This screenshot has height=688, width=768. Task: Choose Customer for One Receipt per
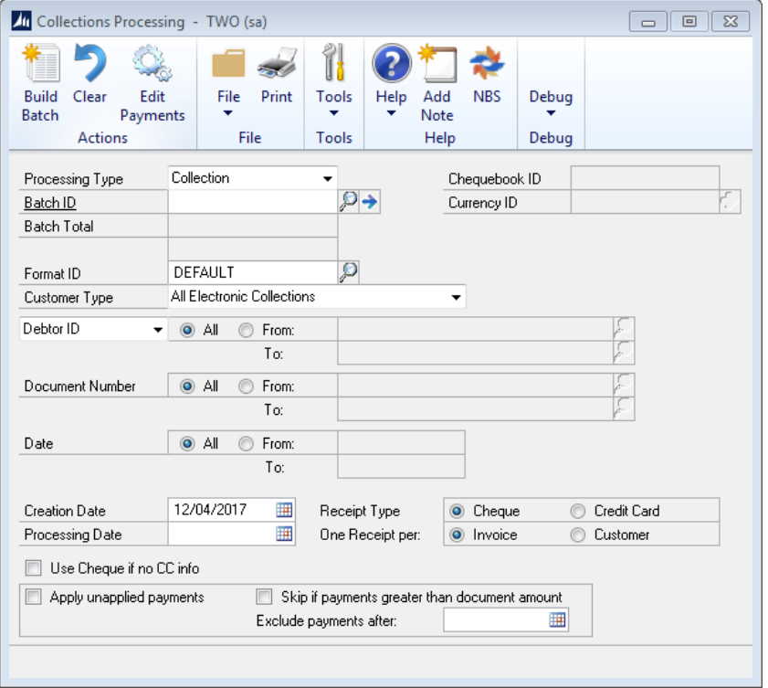[578, 535]
